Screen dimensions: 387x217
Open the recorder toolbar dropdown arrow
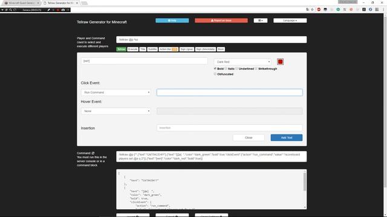2,10
